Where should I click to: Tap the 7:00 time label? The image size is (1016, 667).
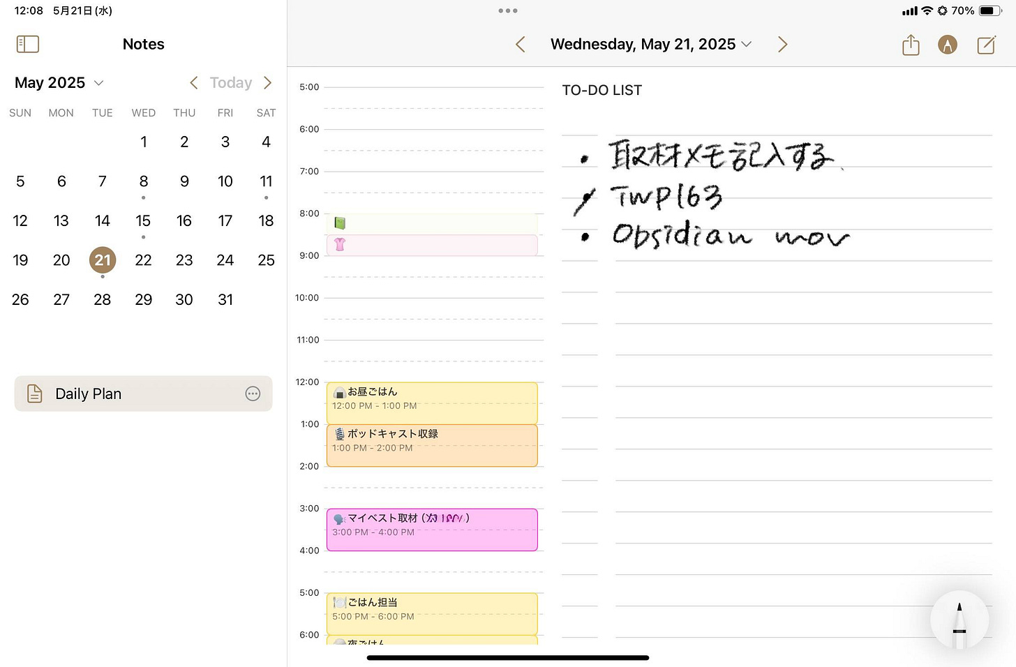(x=309, y=172)
